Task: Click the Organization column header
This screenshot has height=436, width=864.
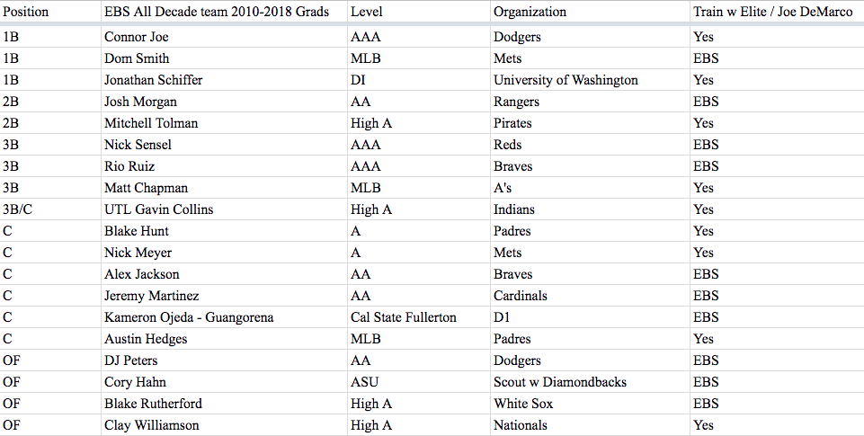Action: point(590,12)
